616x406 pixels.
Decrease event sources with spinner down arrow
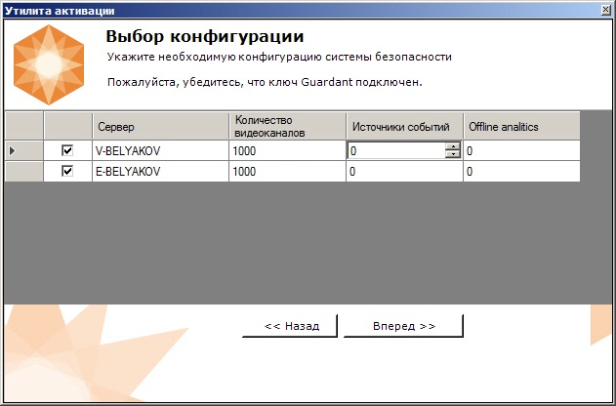(x=452, y=154)
